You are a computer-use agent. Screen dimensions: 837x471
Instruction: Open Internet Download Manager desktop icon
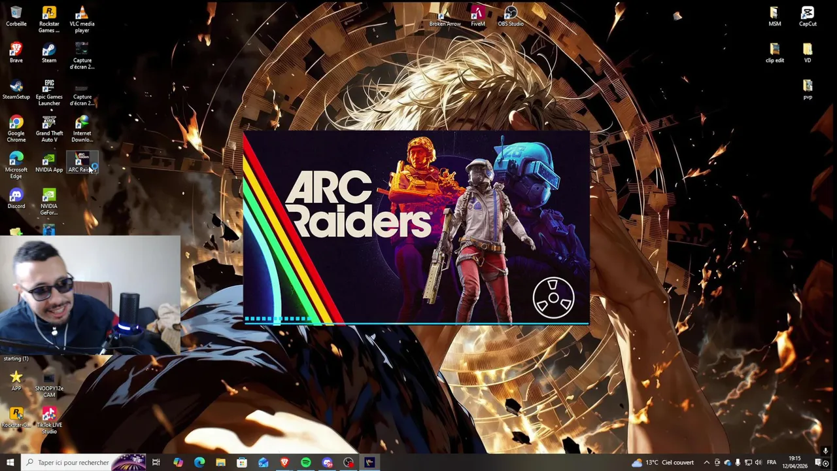[x=82, y=129]
